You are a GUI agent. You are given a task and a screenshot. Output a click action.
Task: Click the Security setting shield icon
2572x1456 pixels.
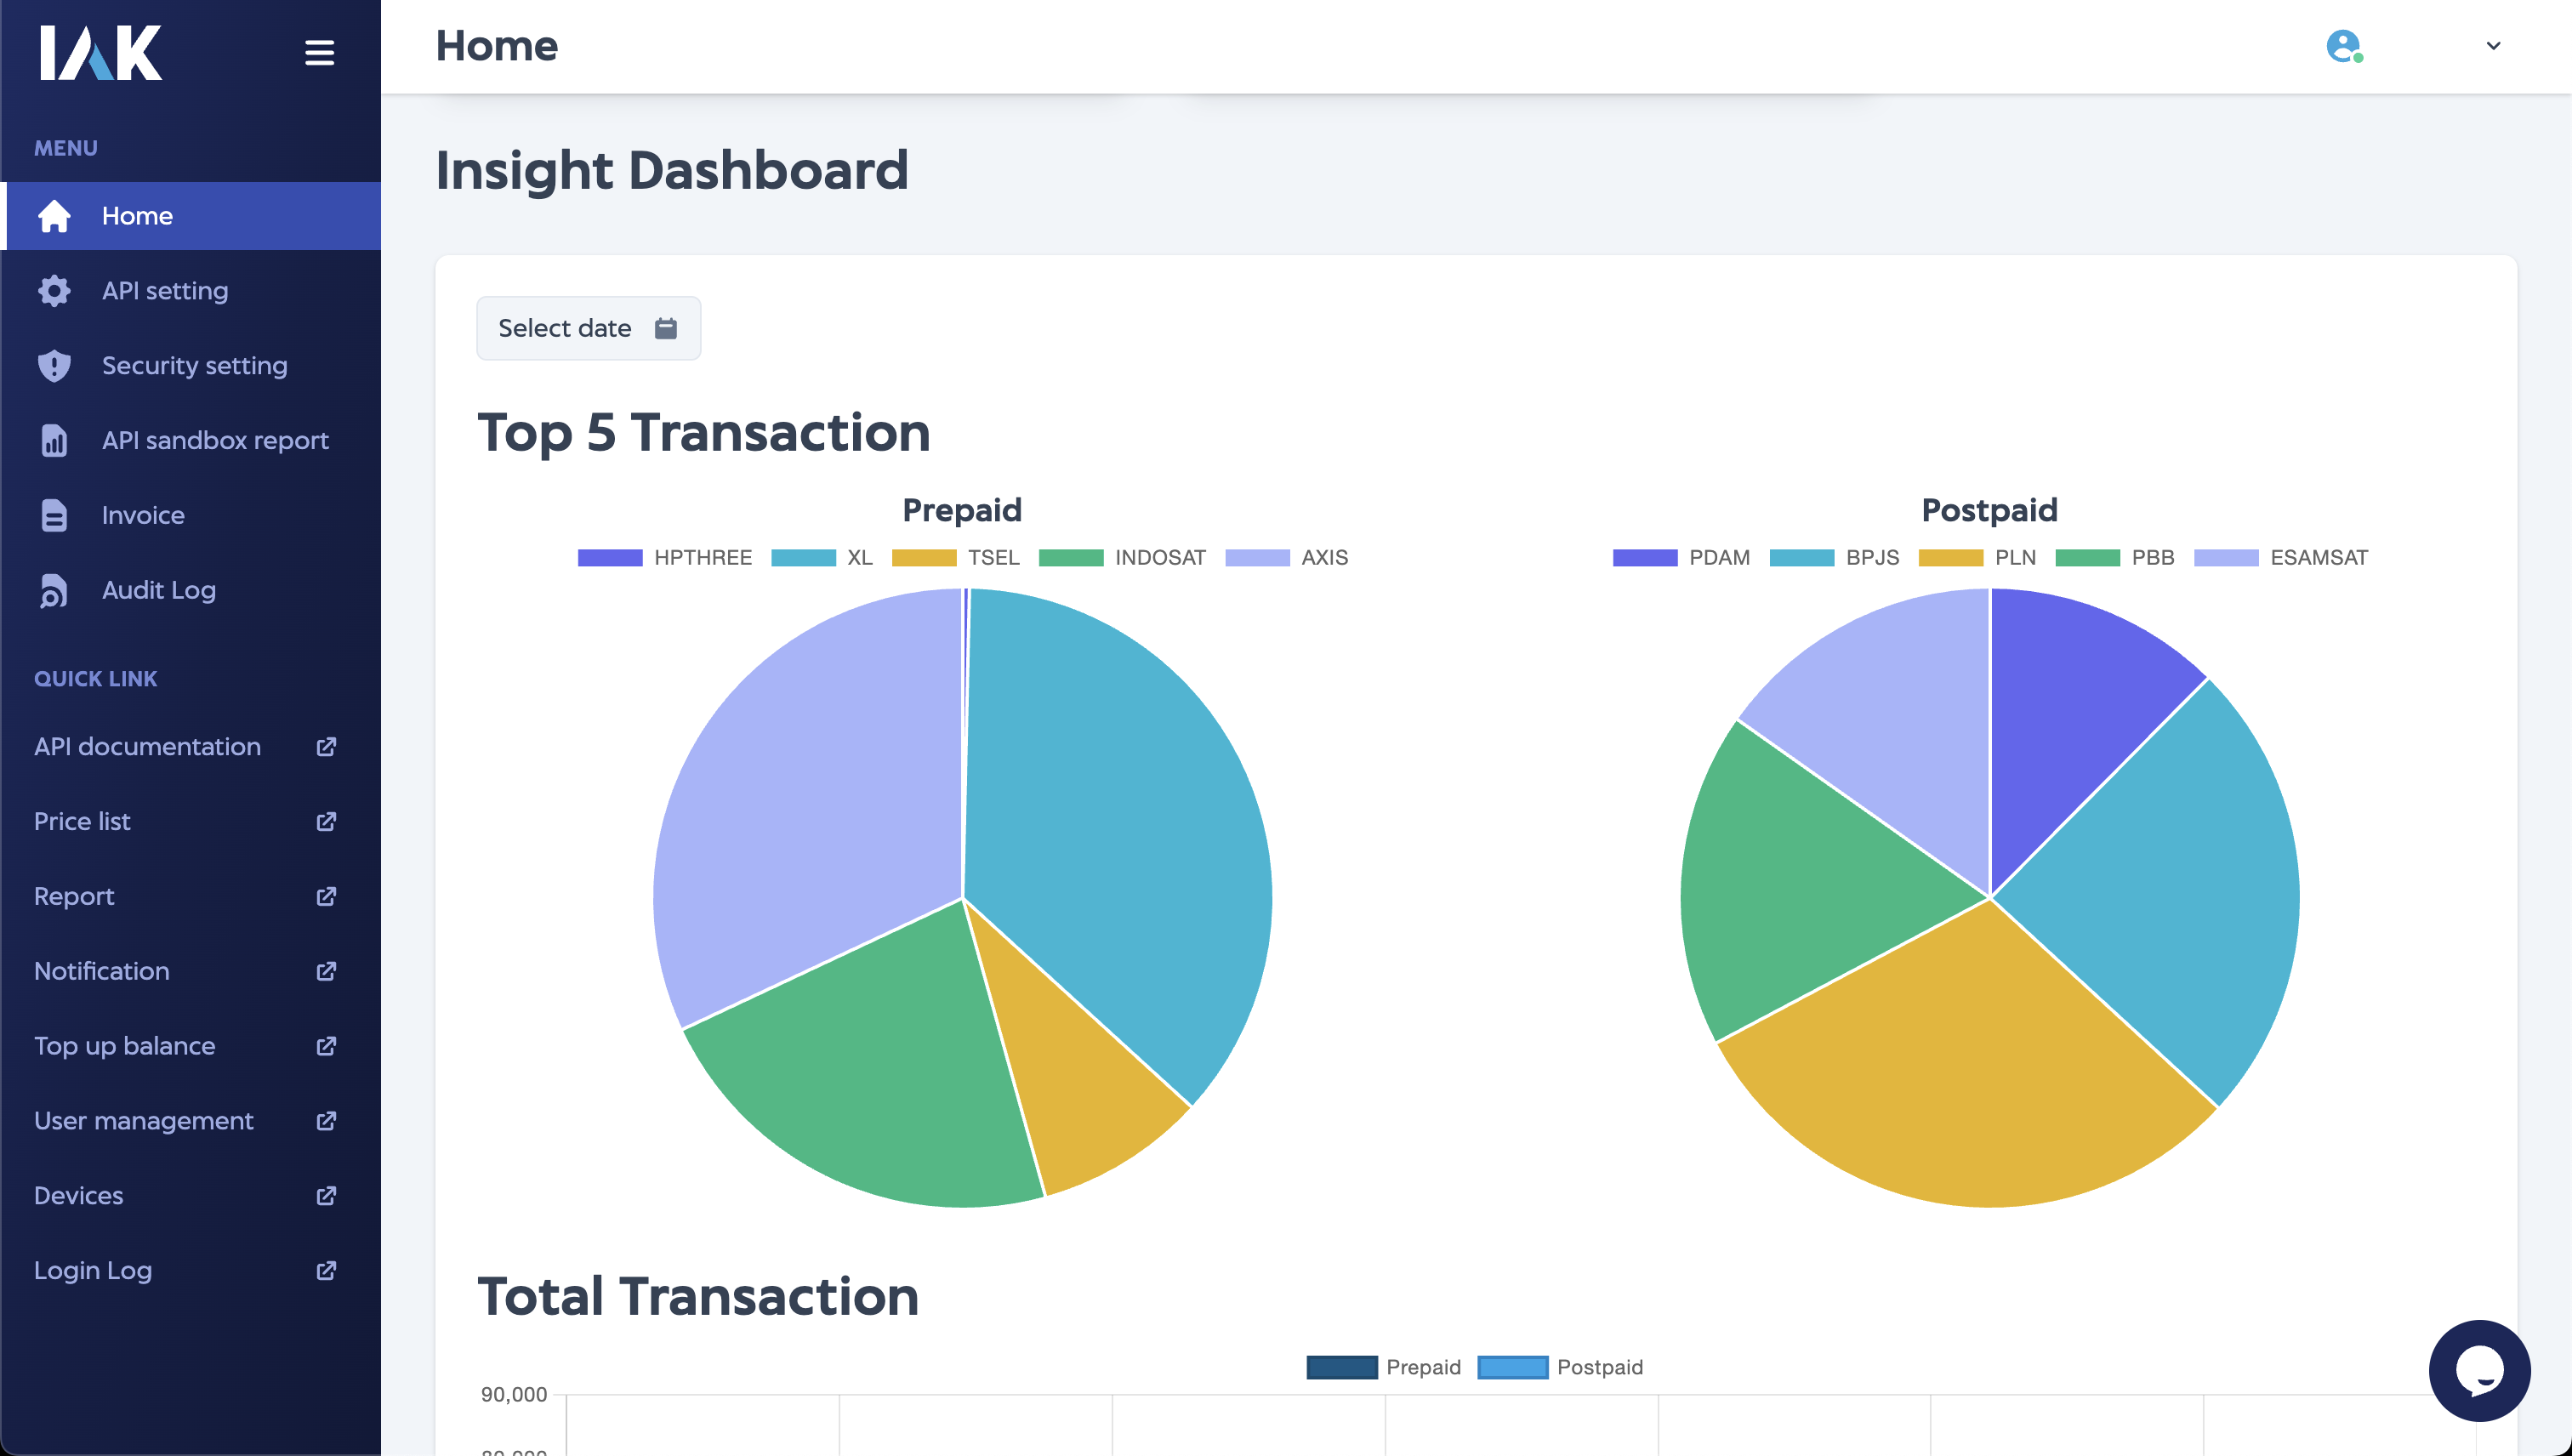(51, 366)
